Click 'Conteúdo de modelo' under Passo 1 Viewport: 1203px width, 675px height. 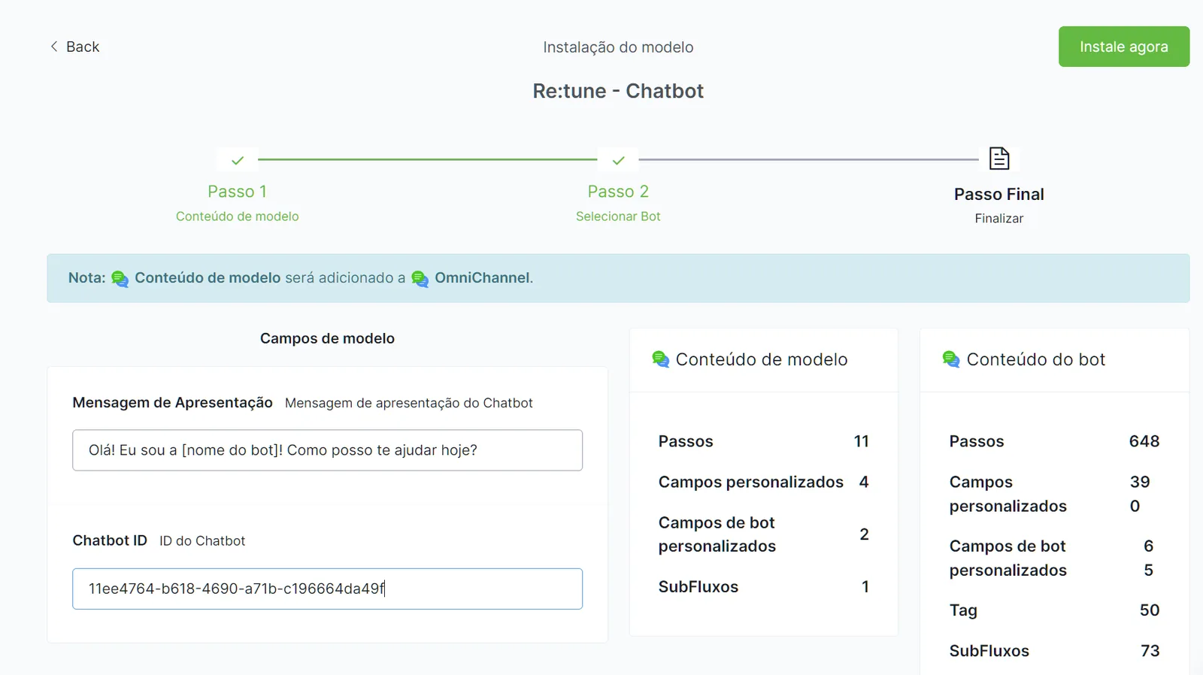pyautogui.click(x=238, y=216)
